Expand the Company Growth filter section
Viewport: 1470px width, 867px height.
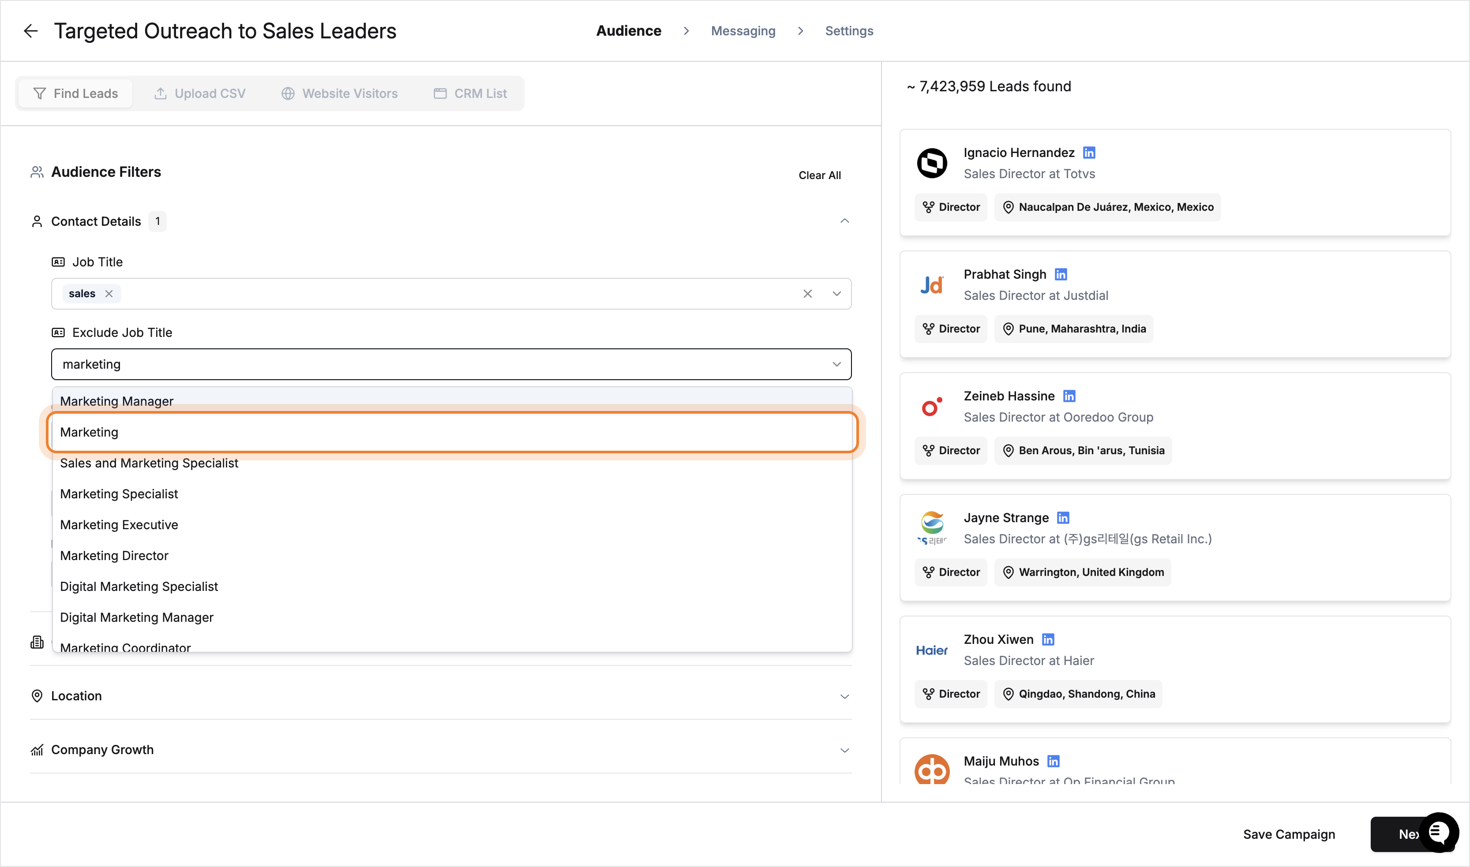pos(844,750)
